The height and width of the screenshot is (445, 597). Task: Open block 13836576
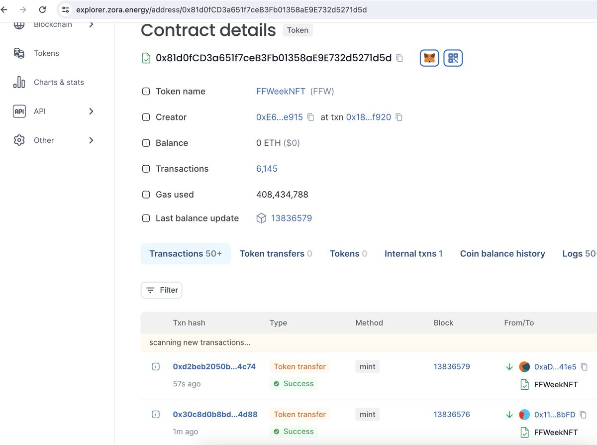tap(452, 415)
